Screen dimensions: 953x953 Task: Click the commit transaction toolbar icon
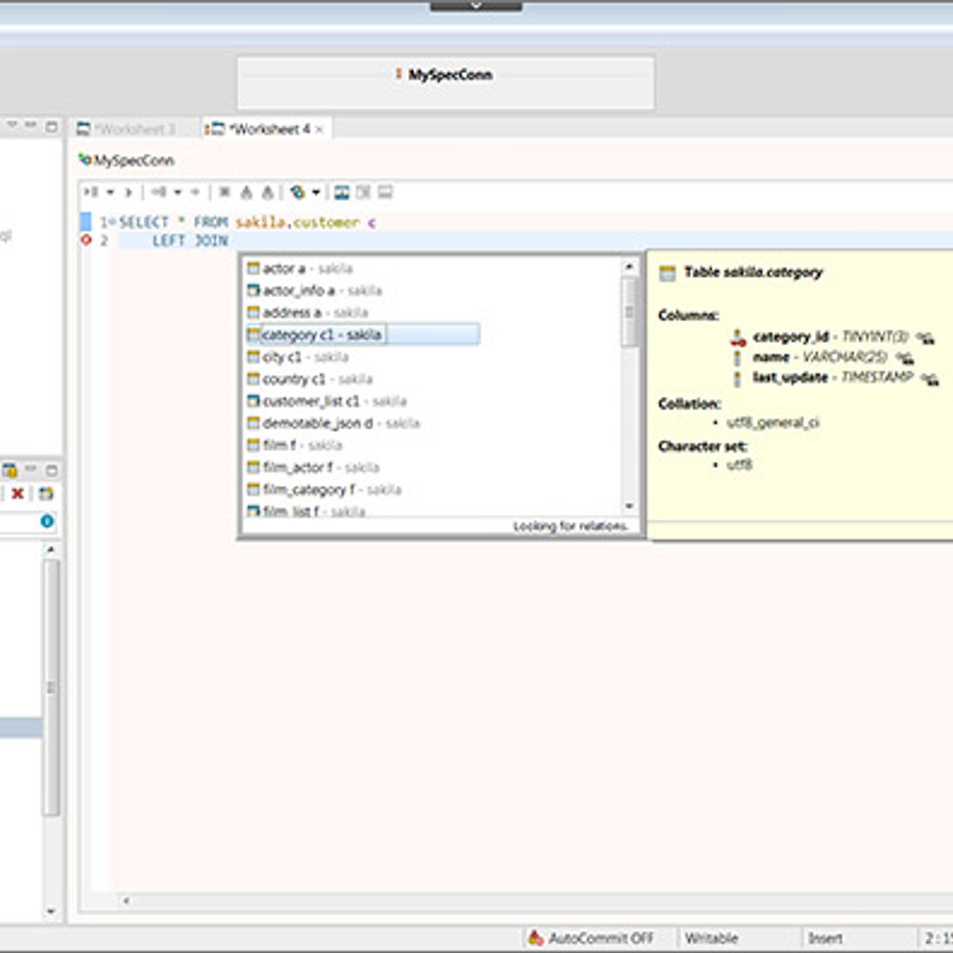pyautogui.click(x=246, y=192)
